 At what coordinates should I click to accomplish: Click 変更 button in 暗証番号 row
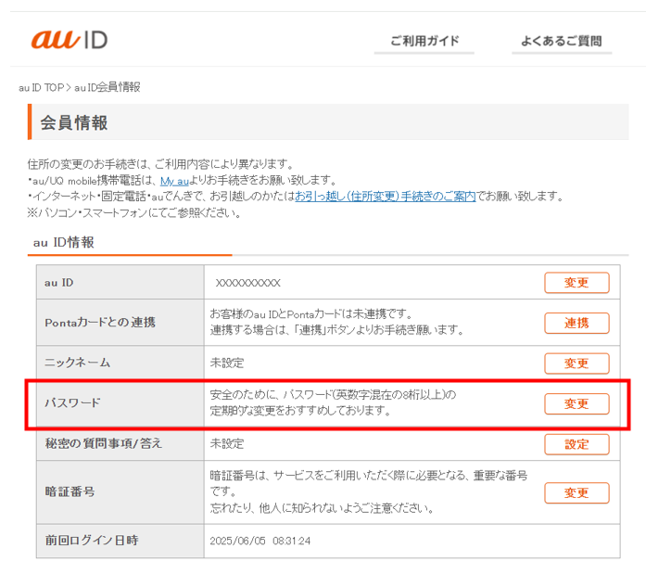pyautogui.click(x=576, y=492)
